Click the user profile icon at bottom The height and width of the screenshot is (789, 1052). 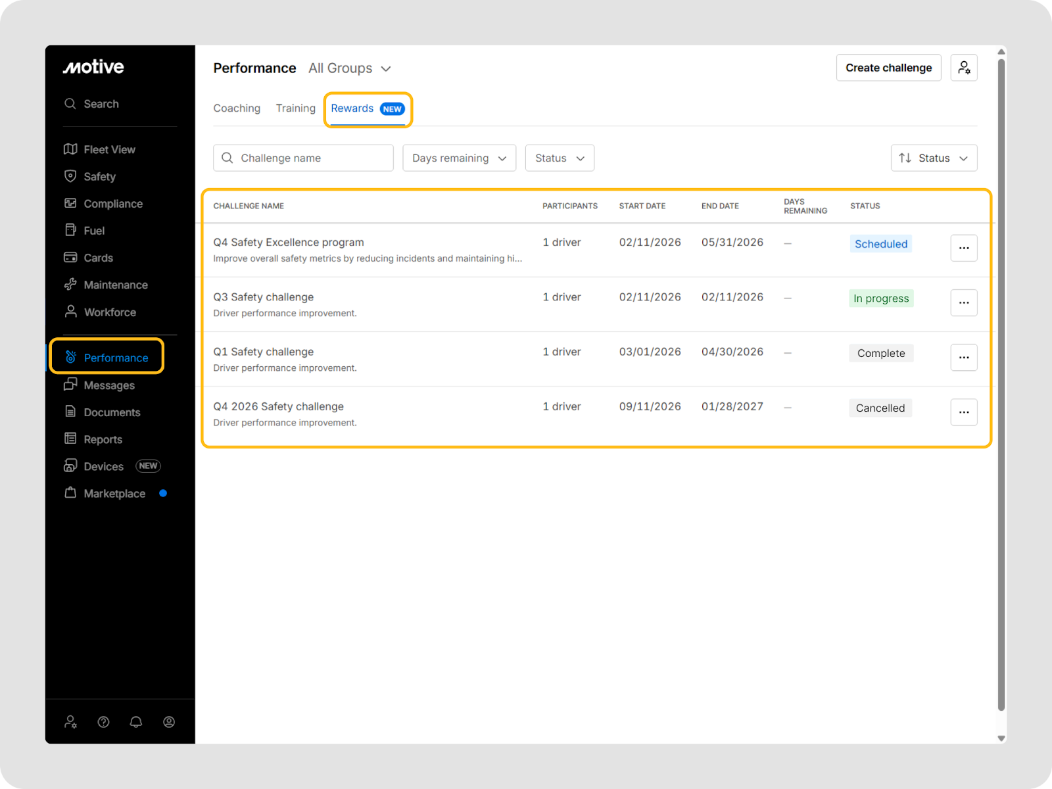coord(169,722)
